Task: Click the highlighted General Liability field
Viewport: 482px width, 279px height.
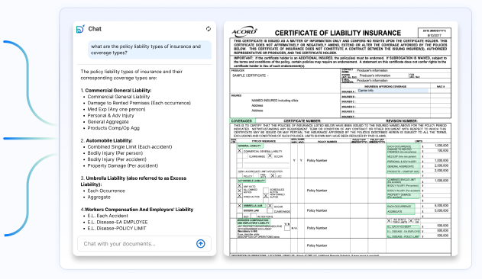Action: point(250,146)
